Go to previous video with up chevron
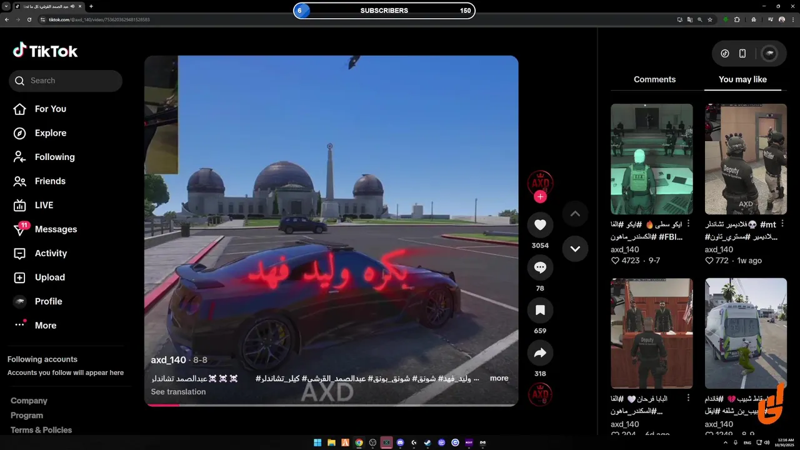The height and width of the screenshot is (450, 800). click(x=575, y=214)
